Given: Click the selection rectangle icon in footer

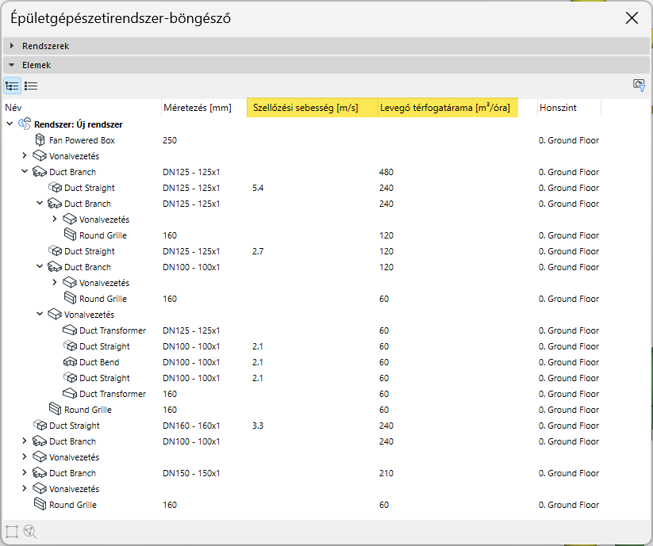Looking at the screenshot, I should [12, 532].
